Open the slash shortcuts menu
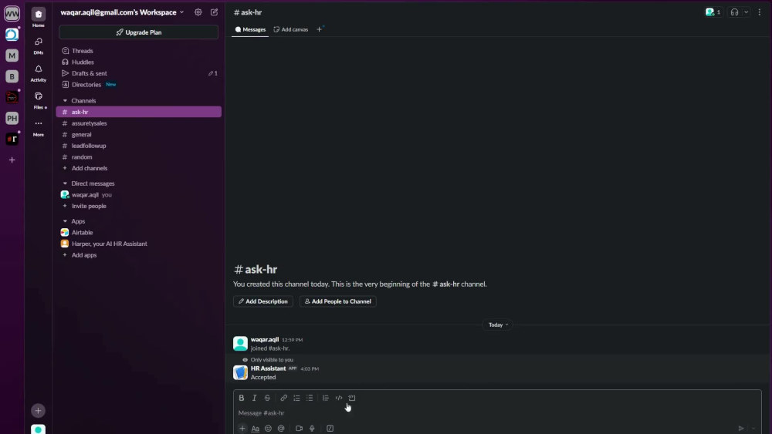This screenshot has height=434, width=772. point(330,428)
